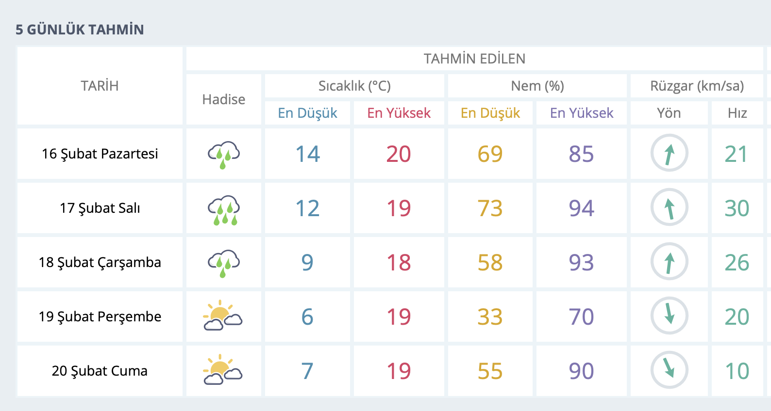The height and width of the screenshot is (411, 771).
Task: Click the wind speed value 30
Action: tap(737, 208)
